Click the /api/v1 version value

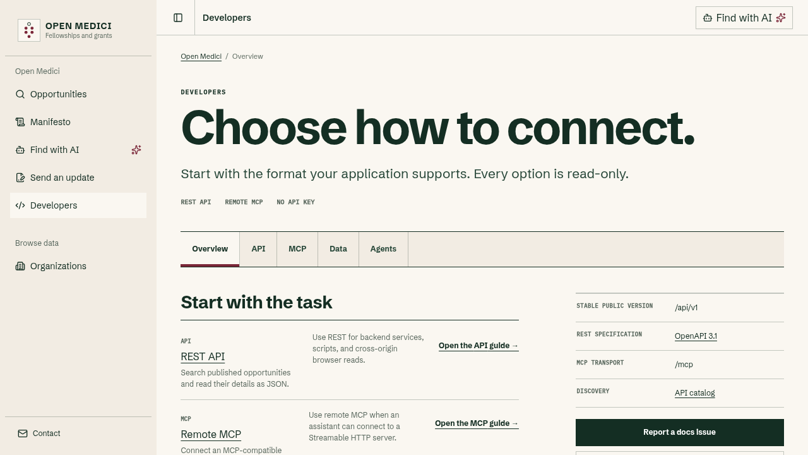coord(686,308)
